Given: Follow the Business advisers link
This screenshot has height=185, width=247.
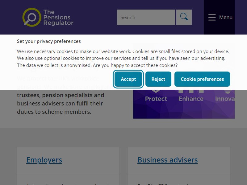Looking at the screenshot, I should click(x=167, y=160).
